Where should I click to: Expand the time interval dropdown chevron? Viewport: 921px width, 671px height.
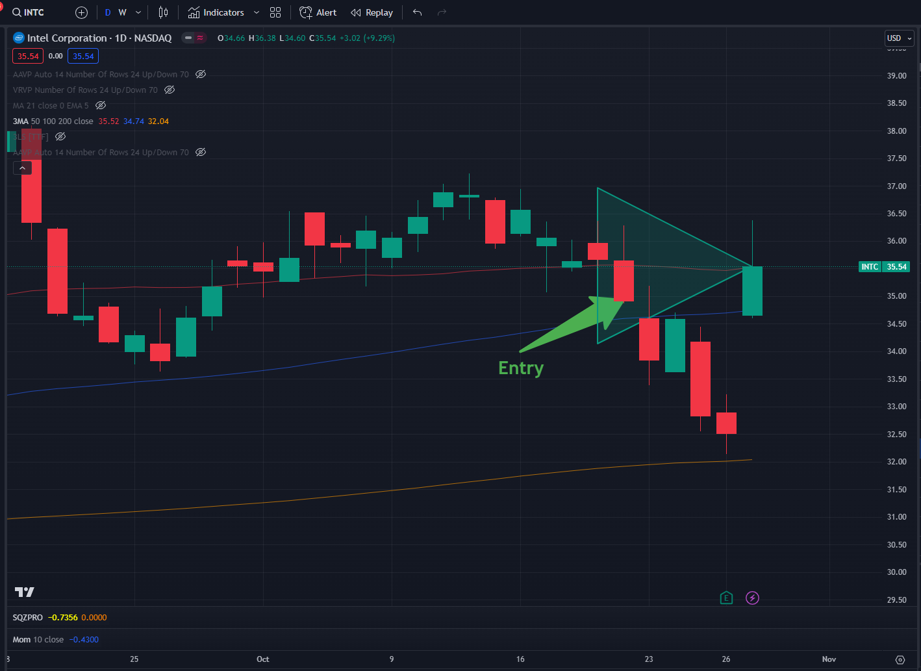pyautogui.click(x=138, y=12)
